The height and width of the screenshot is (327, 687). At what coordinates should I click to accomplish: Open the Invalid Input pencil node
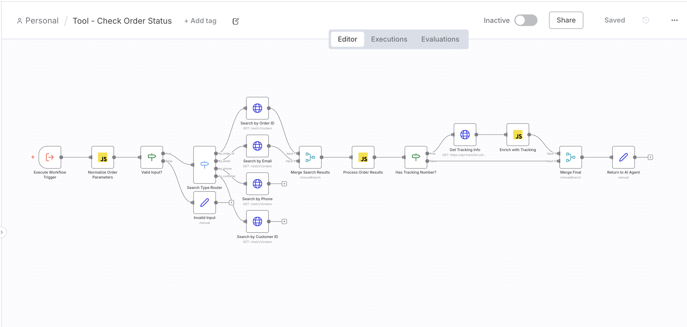click(x=204, y=202)
